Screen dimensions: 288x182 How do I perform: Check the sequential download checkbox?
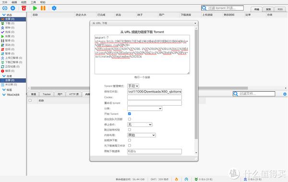coord(130,140)
